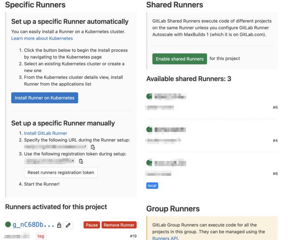This screenshot has height=240, width=290.
Task: Click the blue local tag label
Action: (152, 186)
